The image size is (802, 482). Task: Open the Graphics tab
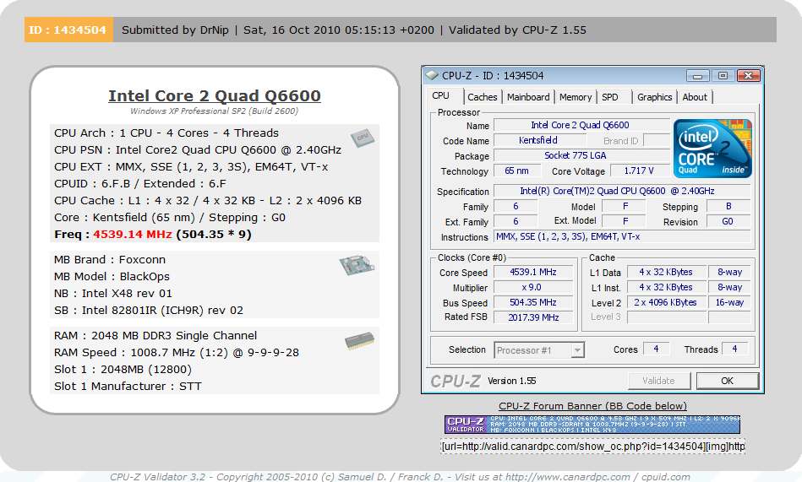pyautogui.click(x=654, y=97)
